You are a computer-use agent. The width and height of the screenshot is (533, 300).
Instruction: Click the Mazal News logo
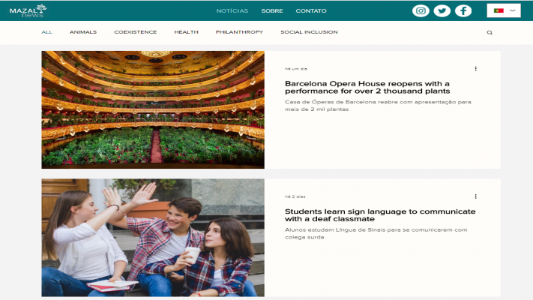tap(28, 10)
